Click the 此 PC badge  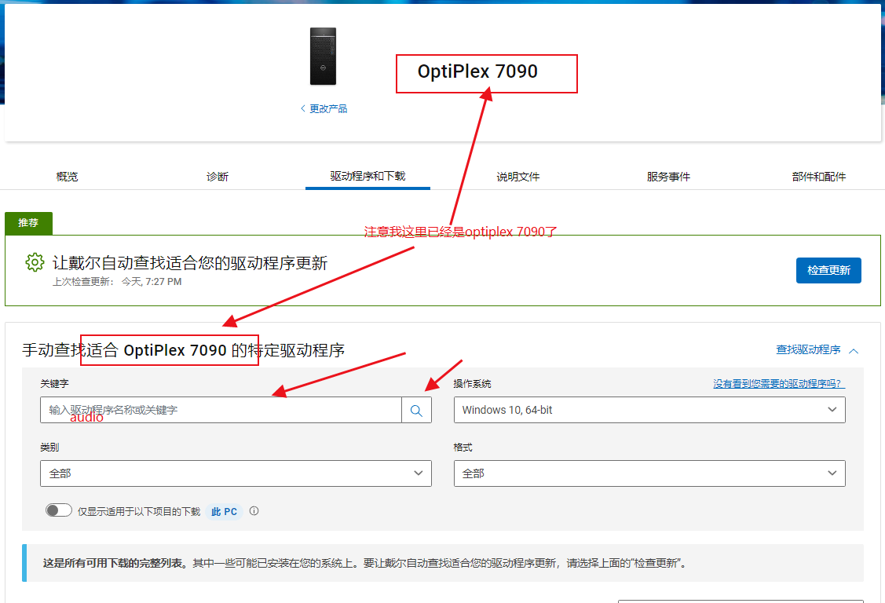[224, 512]
